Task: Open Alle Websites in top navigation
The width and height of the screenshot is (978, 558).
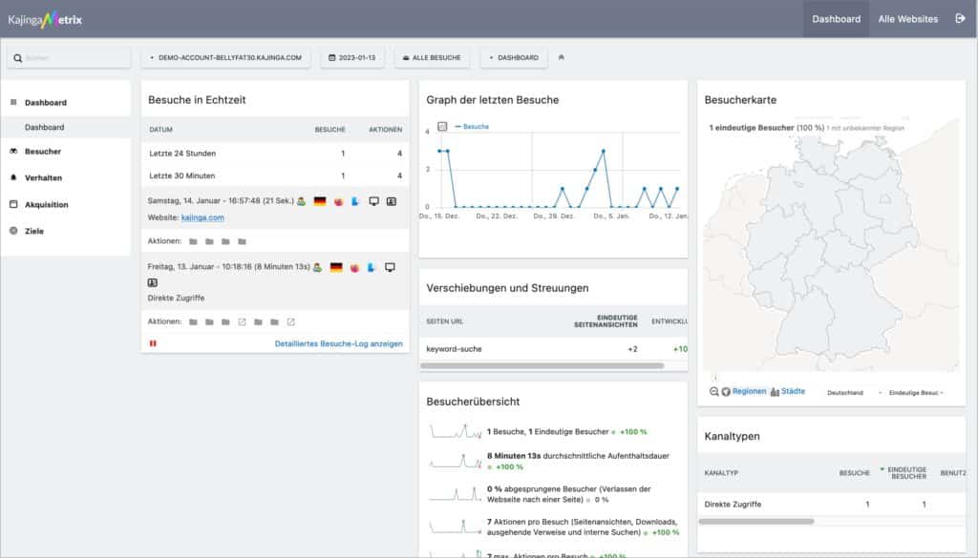Action: point(907,19)
